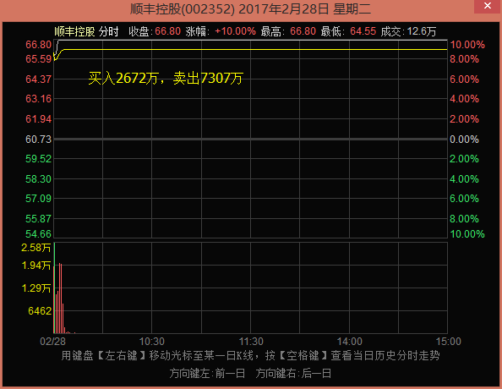Click the 02/28 date label on axis
This screenshot has width=502, height=389.
coord(52,342)
